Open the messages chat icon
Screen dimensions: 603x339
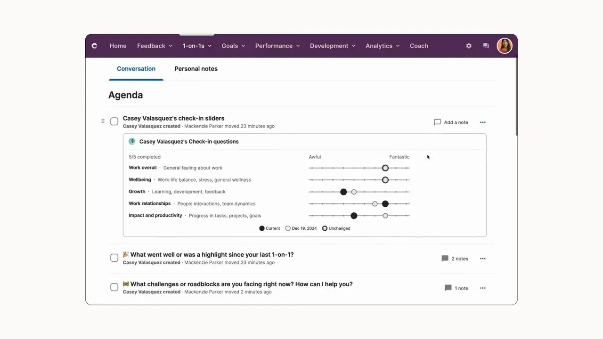coord(486,46)
